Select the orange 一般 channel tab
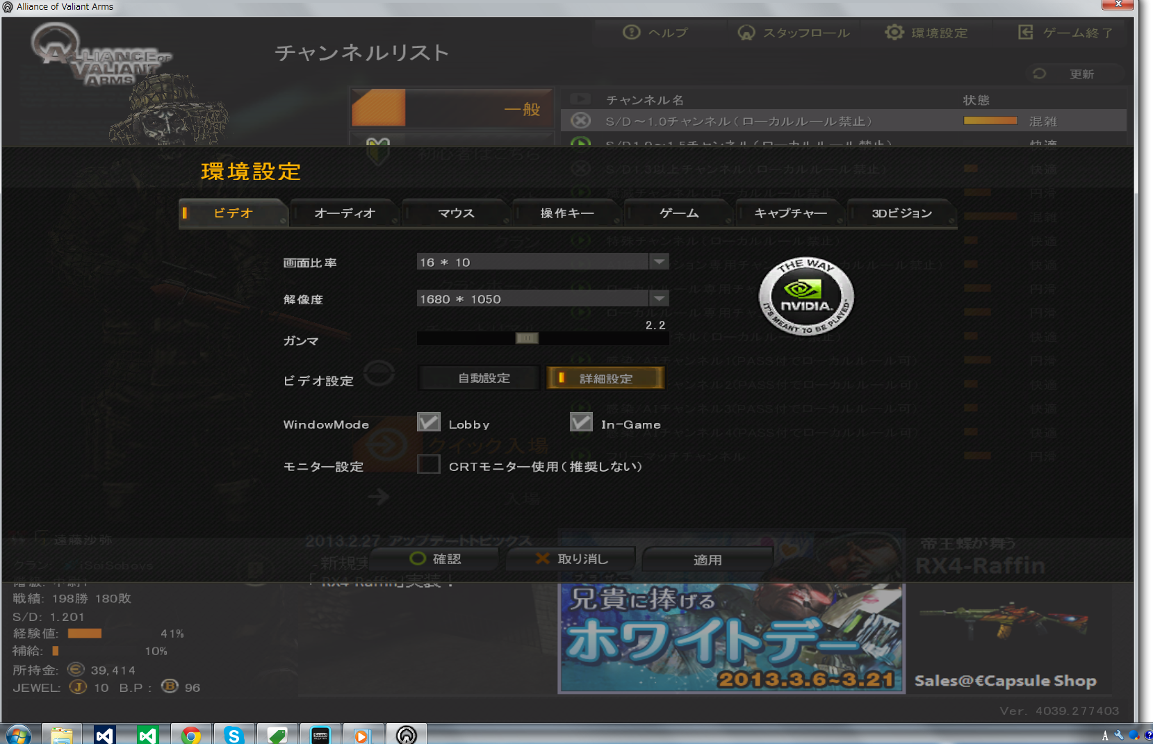Viewport: 1153px width, 744px height. click(x=452, y=108)
